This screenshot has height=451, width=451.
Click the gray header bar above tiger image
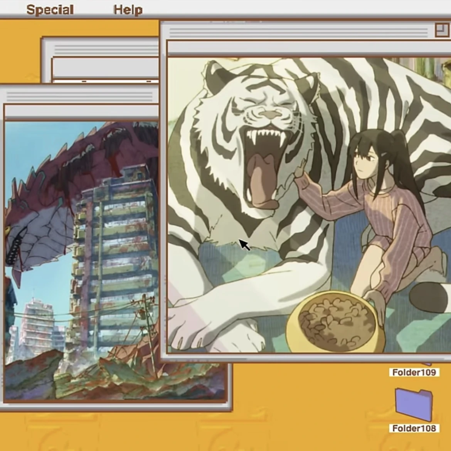coord(309,49)
